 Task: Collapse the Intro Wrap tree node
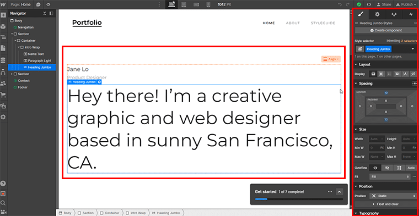pyautogui.click(x=19, y=47)
